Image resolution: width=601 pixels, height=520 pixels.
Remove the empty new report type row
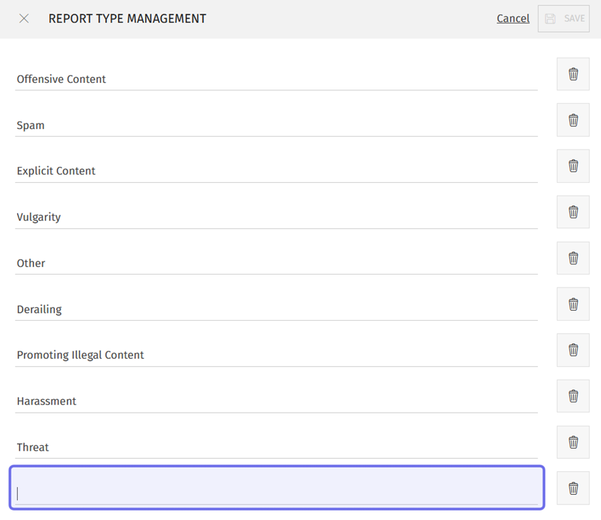[573, 488]
